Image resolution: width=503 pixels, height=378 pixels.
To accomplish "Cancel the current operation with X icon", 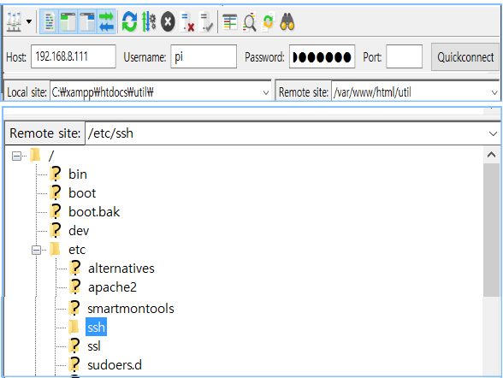I will [168, 21].
